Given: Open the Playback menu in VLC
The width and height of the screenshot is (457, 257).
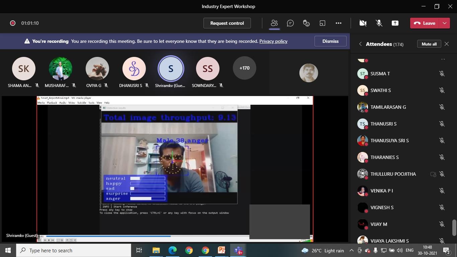Looking at the screenshot, I should pyautogui.click(x=52, y=103).
